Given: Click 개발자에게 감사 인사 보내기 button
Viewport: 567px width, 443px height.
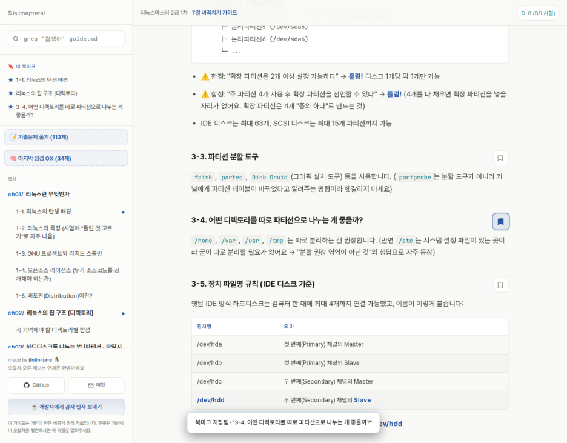Looking at the screenshot, I should tap(66, 407).
